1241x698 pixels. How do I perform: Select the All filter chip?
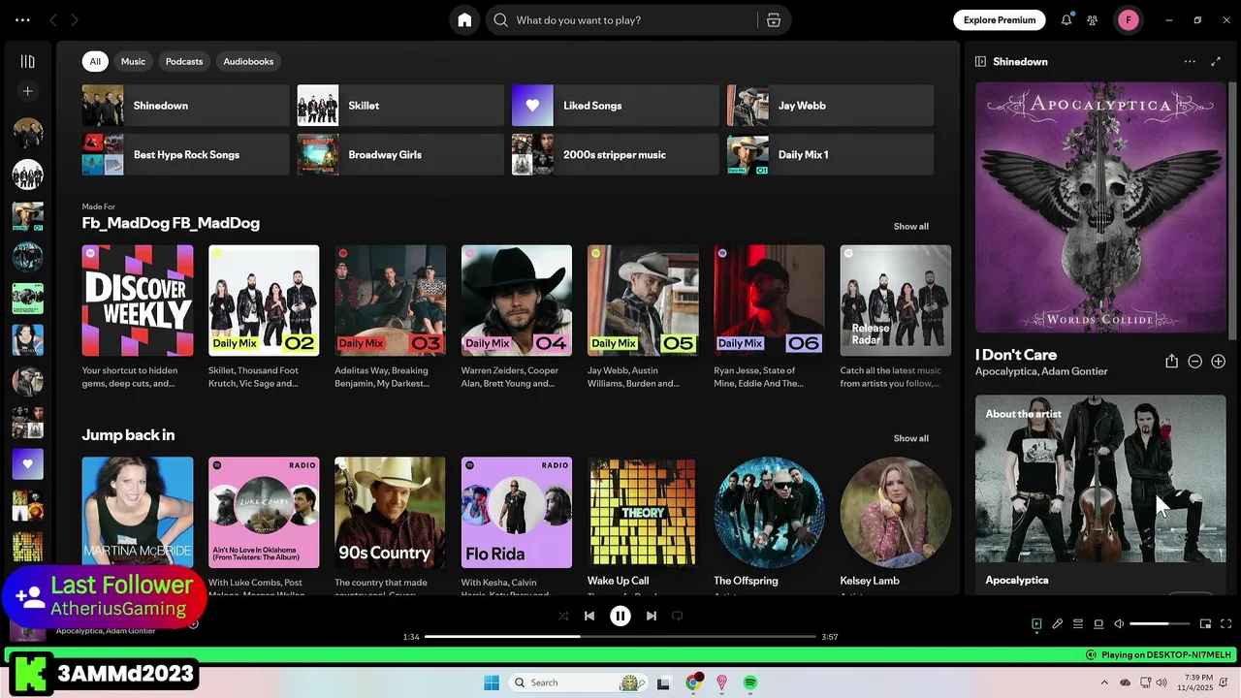(x=95, y=61)
